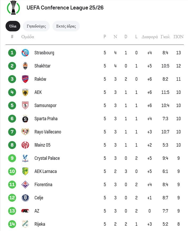Click the Rijeka club crest
This screenshot has height=231, width=188.
[25, 224]
